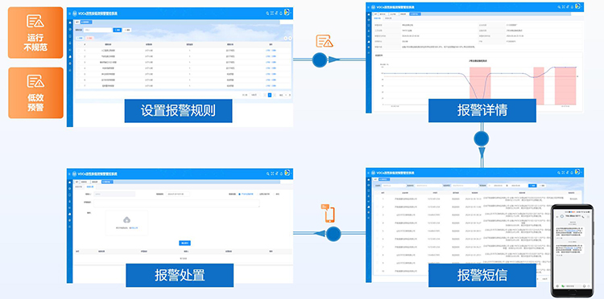This screenshot has height=299, width=604.
Task: Switch to alarm detail sub-tab in handling window
Action: (x=78, y=186)
